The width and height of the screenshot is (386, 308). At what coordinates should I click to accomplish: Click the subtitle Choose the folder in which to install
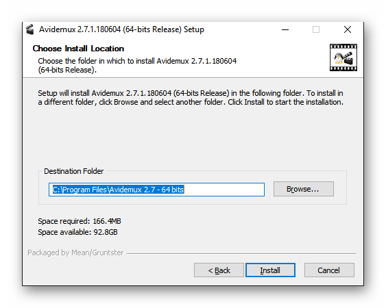coord(137,66)
